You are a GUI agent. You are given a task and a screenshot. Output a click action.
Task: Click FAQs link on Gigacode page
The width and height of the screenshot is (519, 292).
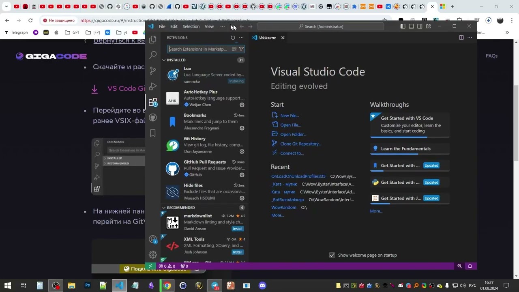pyautogui.click(x=491, y=56)
